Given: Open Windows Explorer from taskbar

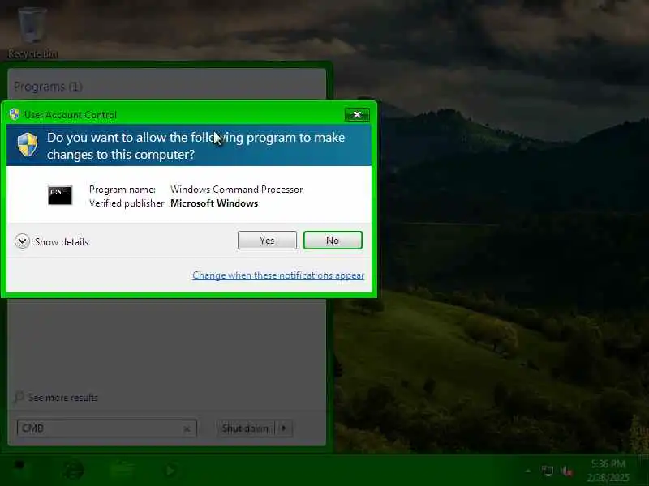Looking at the screenshot, I should click(x=122, y=471).
